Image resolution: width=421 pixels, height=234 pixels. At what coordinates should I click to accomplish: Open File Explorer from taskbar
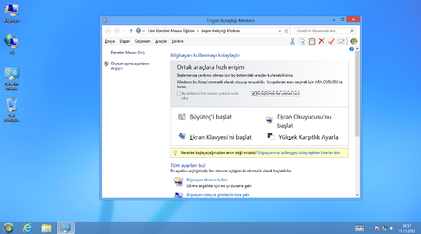(46, 228)
